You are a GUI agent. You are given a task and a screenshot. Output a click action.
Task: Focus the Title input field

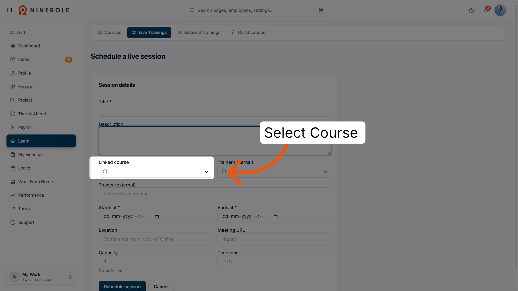[215, 110]
